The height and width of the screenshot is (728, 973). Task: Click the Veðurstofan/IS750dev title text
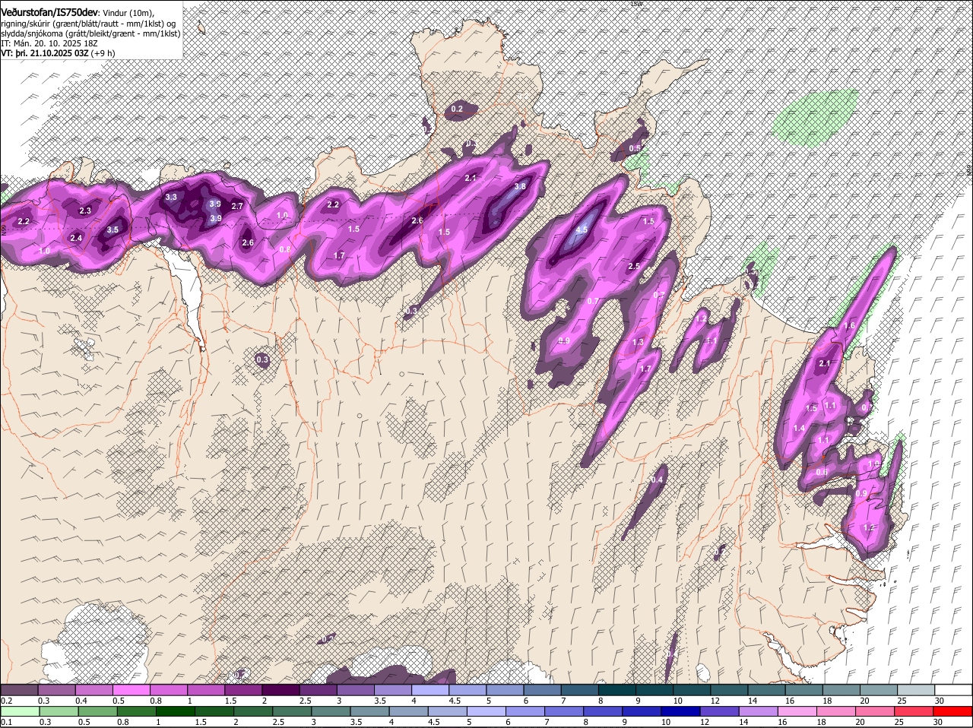click(x=50, y=12)
